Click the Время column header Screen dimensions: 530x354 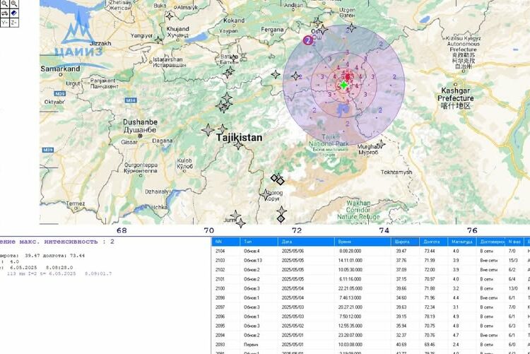(x=345, y=241)
